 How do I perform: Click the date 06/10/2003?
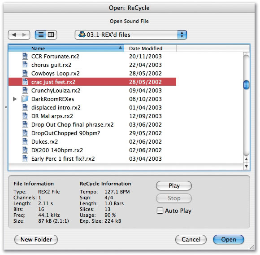coord(145,99)
